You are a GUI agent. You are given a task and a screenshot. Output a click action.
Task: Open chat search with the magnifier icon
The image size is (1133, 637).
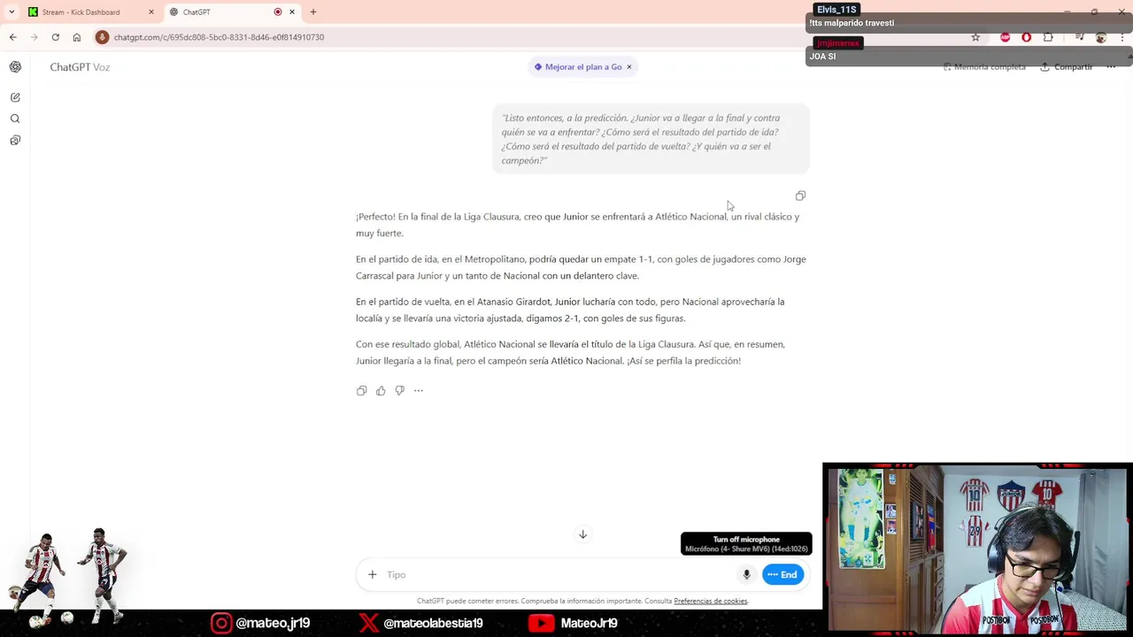(15, 119)
